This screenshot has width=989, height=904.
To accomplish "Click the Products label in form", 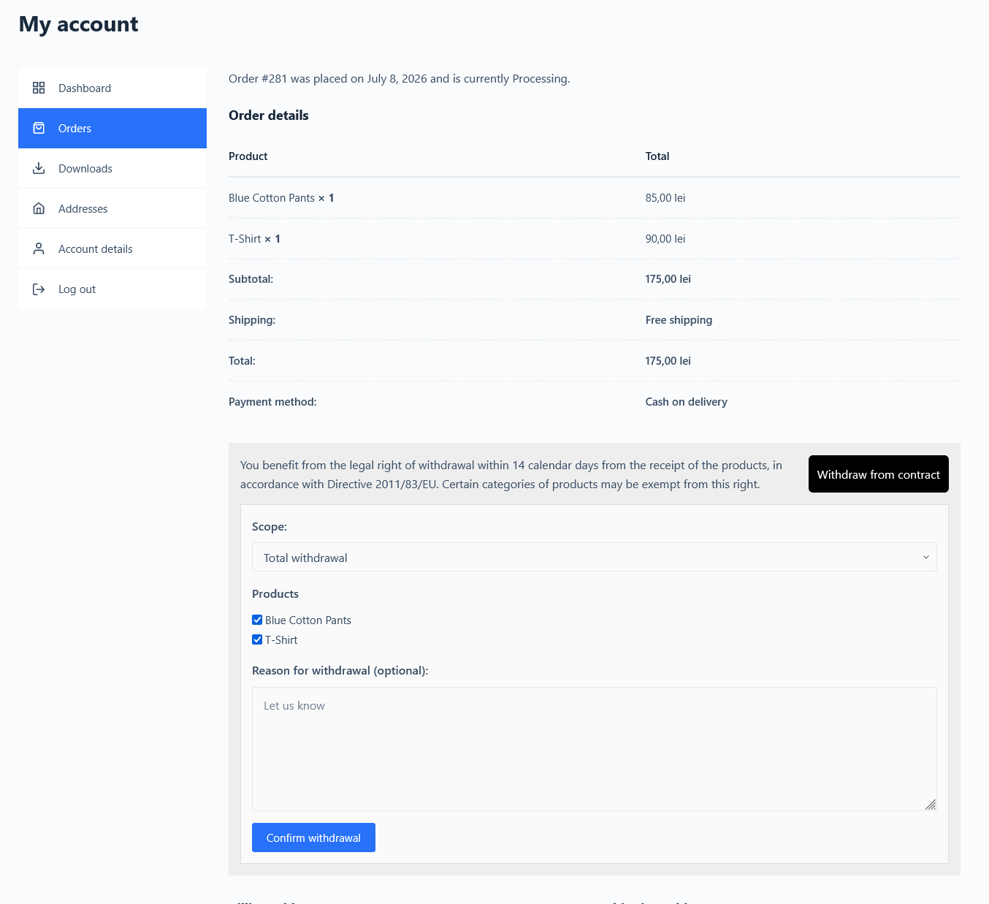I will tap(275, 594).
